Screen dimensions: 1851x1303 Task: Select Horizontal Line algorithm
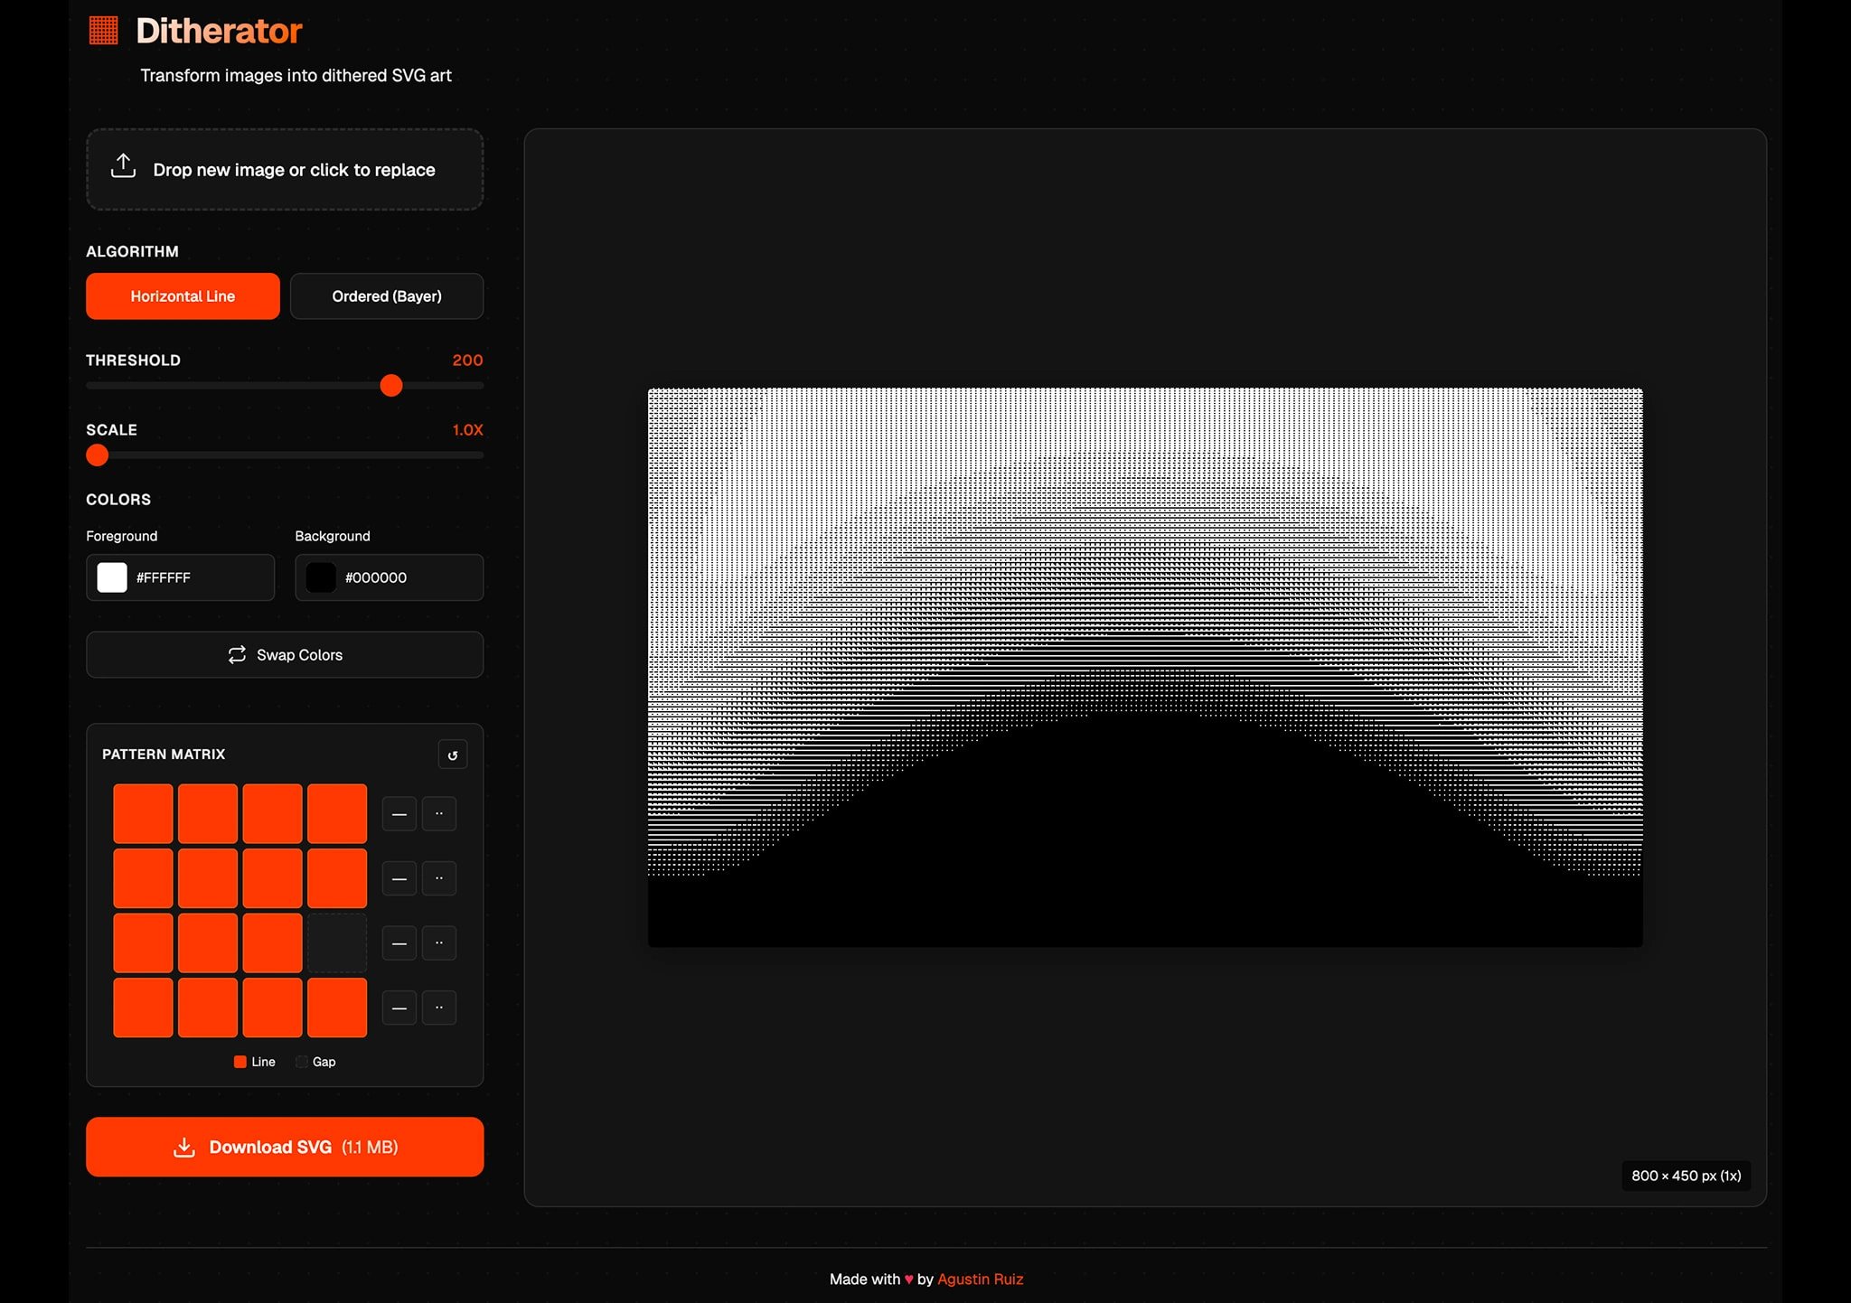click(x=183, y=296)
